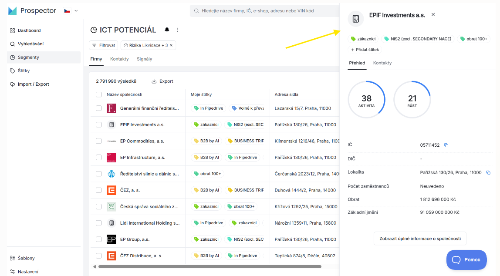
Task: Switch to Kontakty tab in detail panel
Action: click(382, 63)
